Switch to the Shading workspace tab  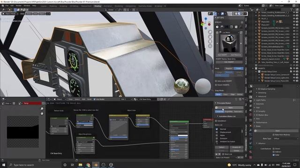(x=97, y=6)
